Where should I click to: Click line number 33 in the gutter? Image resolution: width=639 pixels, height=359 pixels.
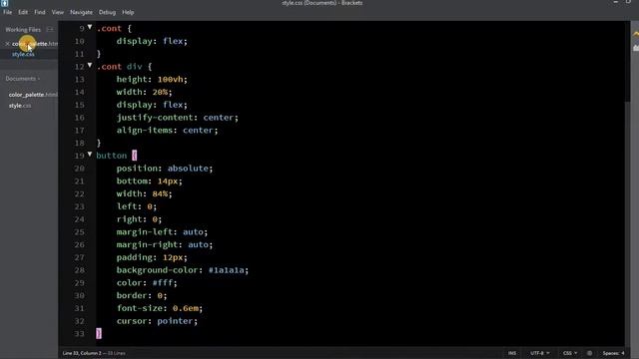[x=79, y=333]
